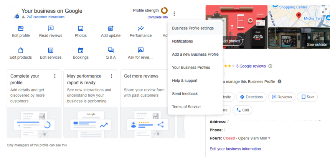Open the Edit profile storefront icon
This screenshot has width=330, height=157.
coord(21,28)
